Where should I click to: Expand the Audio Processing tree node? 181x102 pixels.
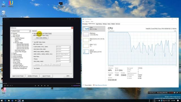pyautogui.click(x=12, y=56)
